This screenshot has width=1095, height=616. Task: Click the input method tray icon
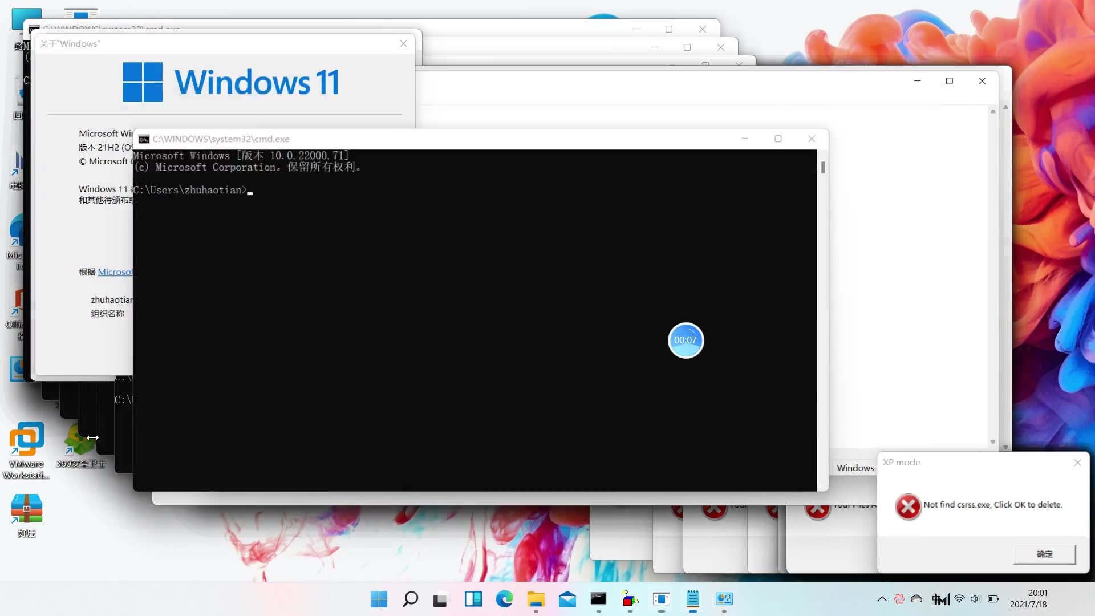tap(941, 599)
